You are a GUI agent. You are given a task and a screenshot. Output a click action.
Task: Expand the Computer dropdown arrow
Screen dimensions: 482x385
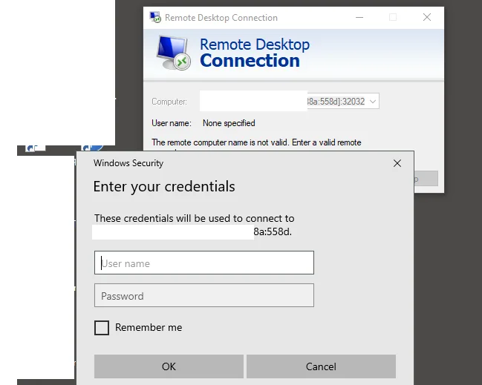(x=373, y=102)
